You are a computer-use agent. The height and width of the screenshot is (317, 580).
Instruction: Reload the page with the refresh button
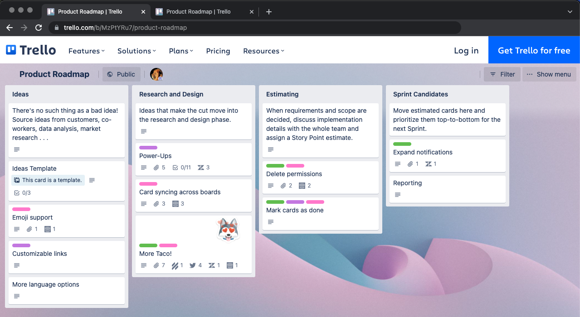tap(39, 28)
